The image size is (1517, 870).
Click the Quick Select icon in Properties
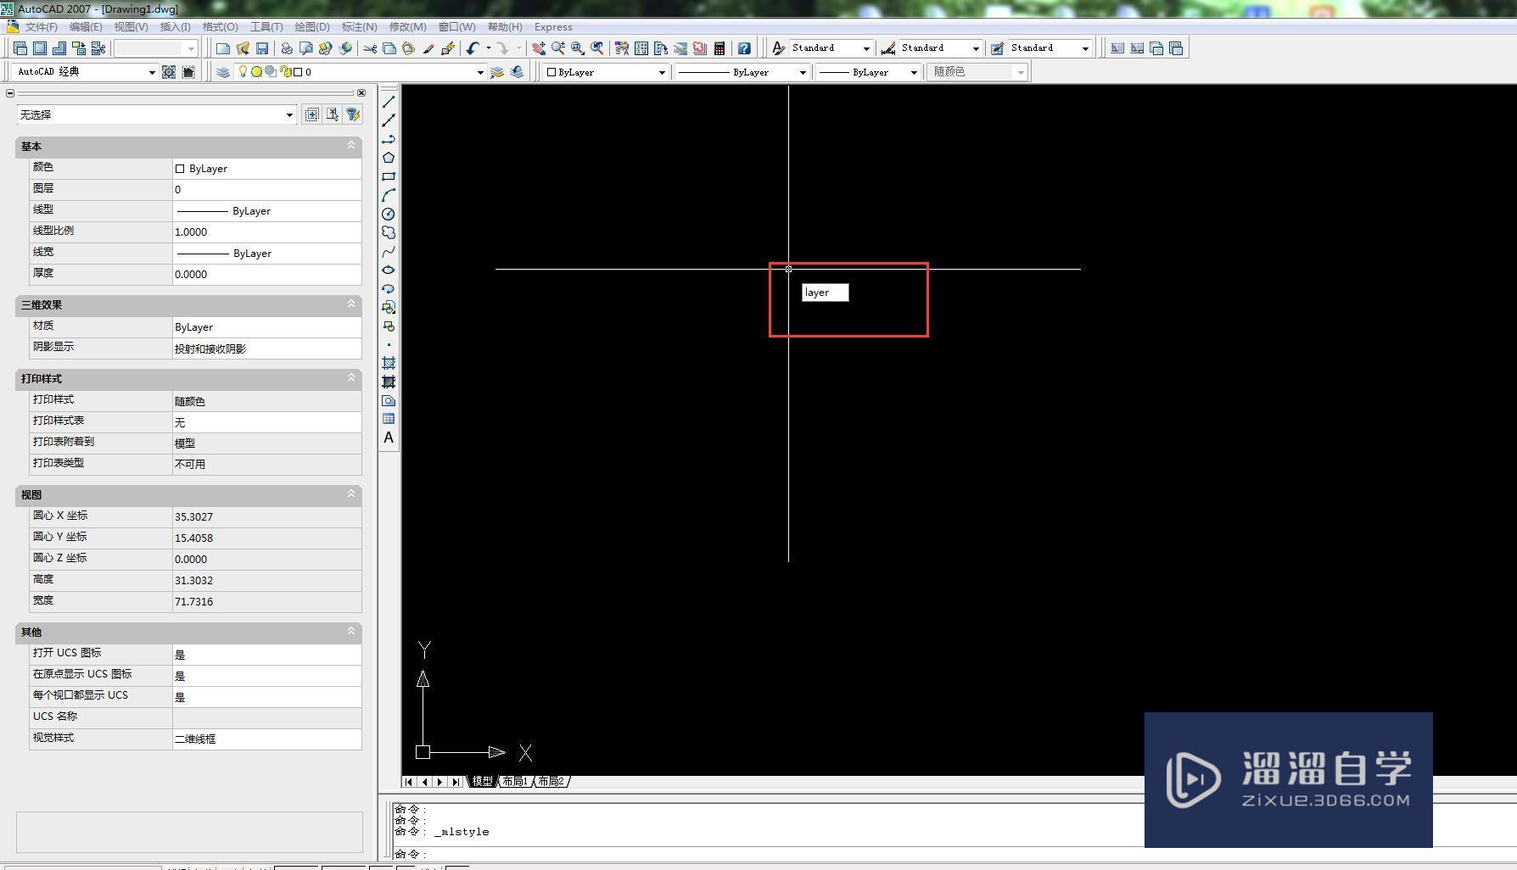(353, 114)
